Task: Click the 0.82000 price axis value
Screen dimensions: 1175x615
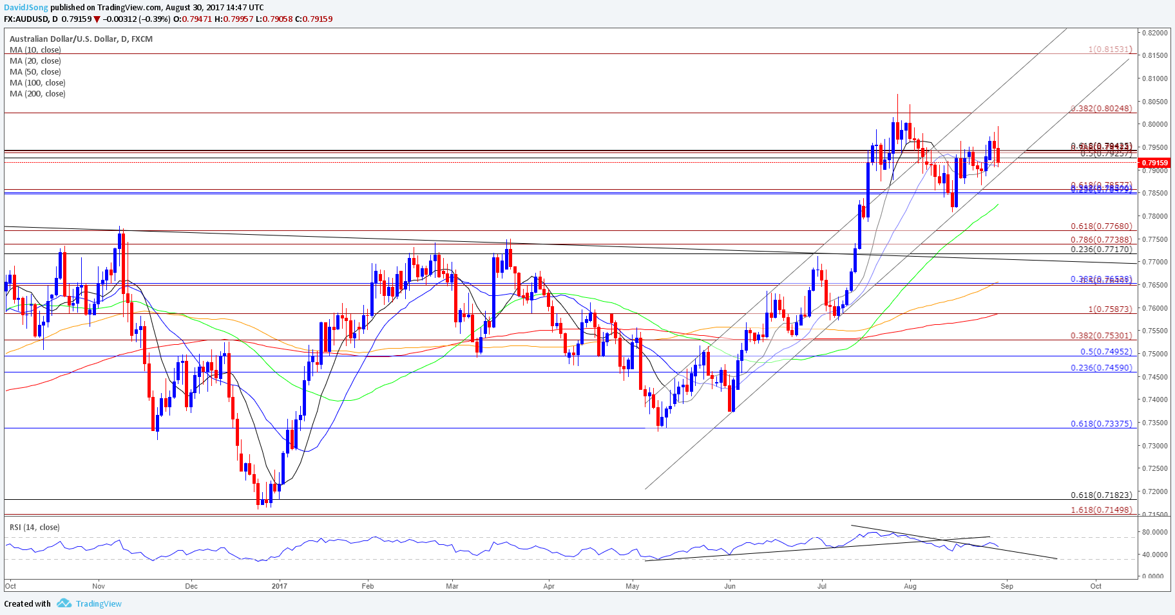Action: 1156,33
